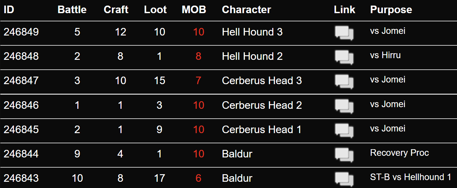Click the Craft column header
The image size is (457, 188).
(116, 10)
